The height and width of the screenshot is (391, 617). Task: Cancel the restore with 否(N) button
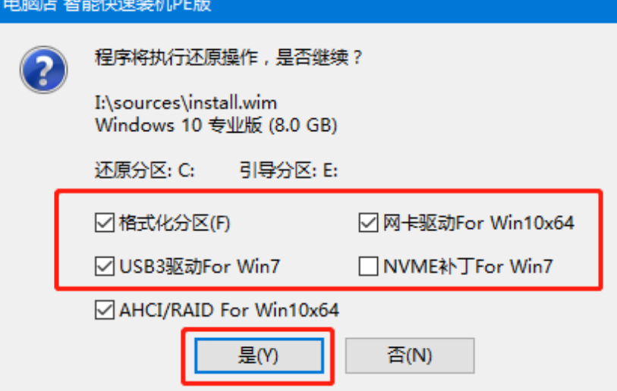[410, 355]
